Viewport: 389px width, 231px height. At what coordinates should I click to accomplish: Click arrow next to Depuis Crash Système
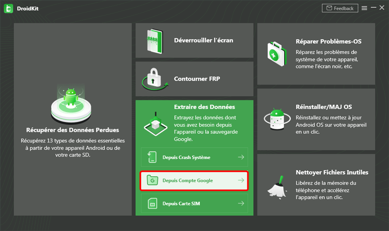pyautogui.click(x=241, y=157)
